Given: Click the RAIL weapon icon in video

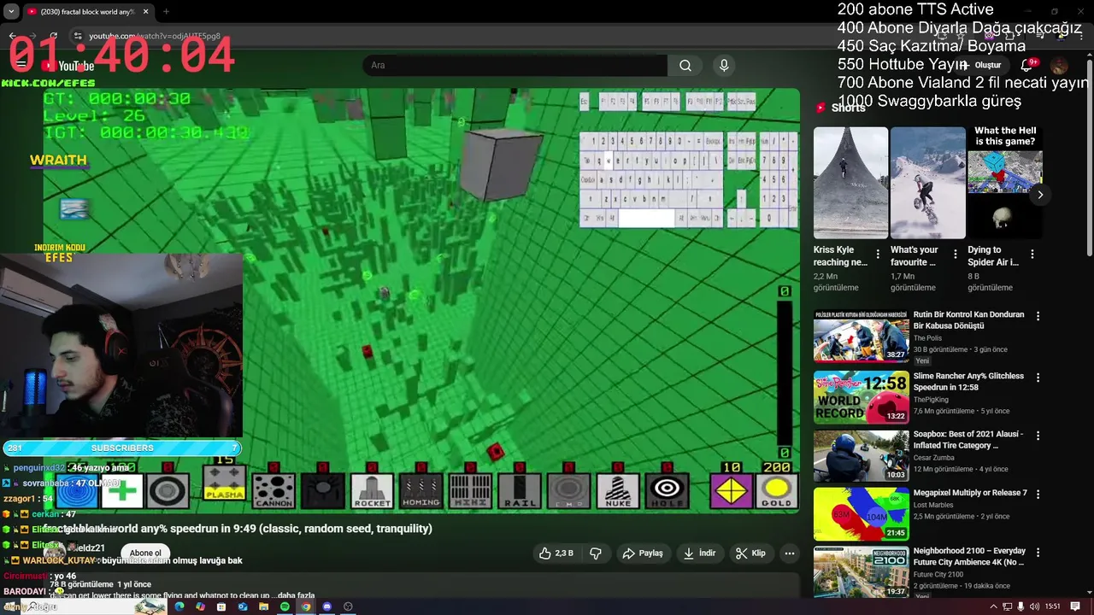Looking at the screenshot, I should click(519, 491).
